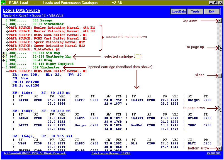Collapse RCBS Cast Bullet Manual under 307 Winchester
This screenshot has height=160, width=224.
[x=7, y=71]
